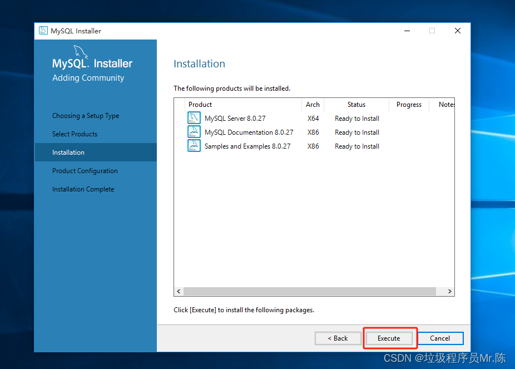Screen dimensions: 515x369
Task: Click the MySQL dolphin logo in sidebar
Action: [81, 52]
